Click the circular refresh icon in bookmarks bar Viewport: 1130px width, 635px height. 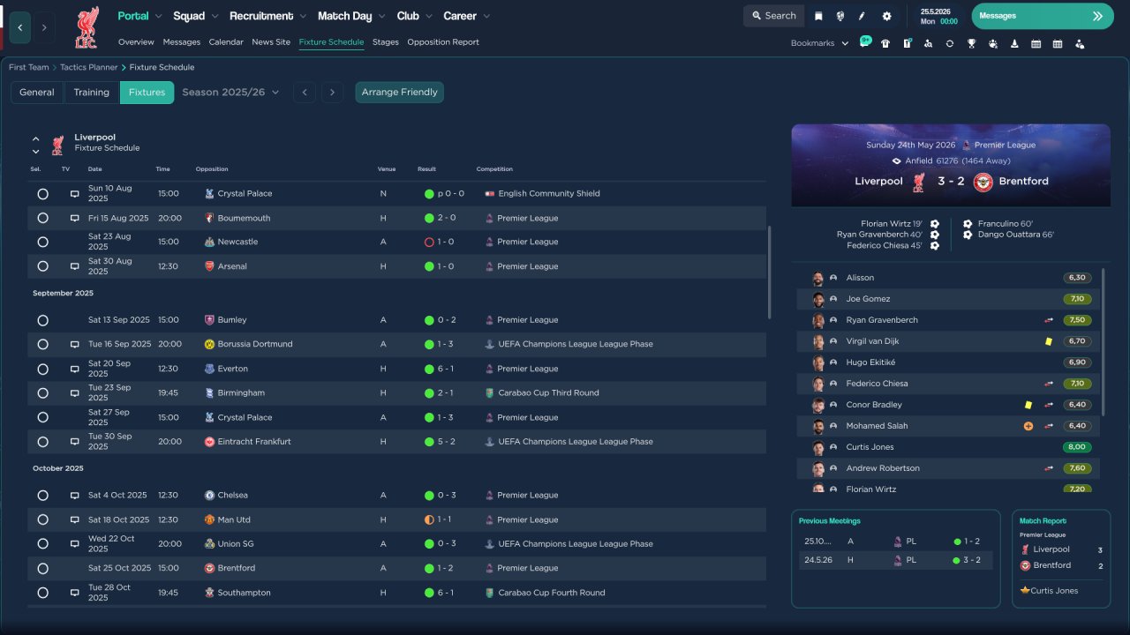950,43
